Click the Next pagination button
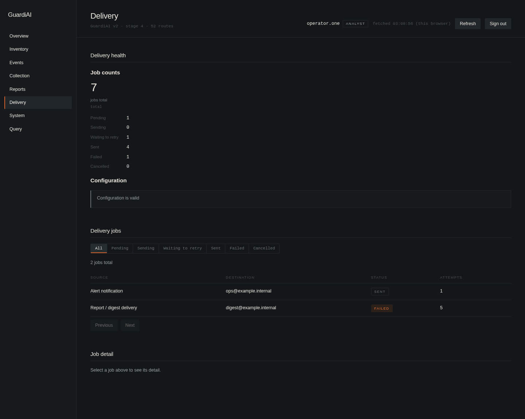 pyautogui.click(x=130, y=325)
